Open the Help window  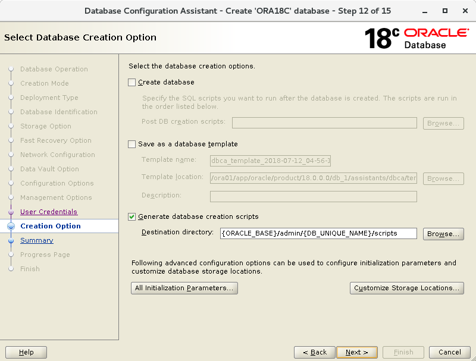26,352
